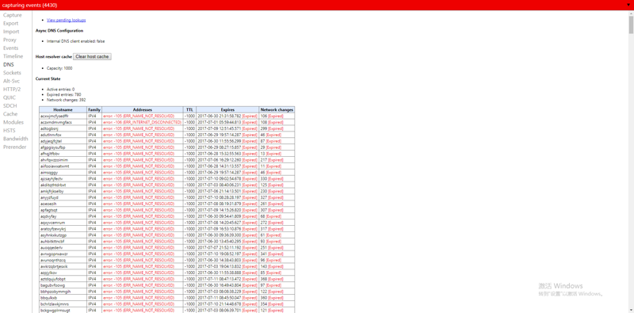Select the aimsqggy hostname cell

coord(63,172)
